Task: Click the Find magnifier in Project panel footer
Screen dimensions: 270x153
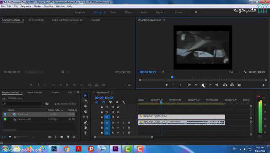Action: 56,137
